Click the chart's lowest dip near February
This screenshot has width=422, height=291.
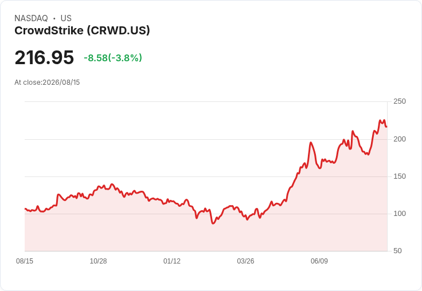[213, 223]
